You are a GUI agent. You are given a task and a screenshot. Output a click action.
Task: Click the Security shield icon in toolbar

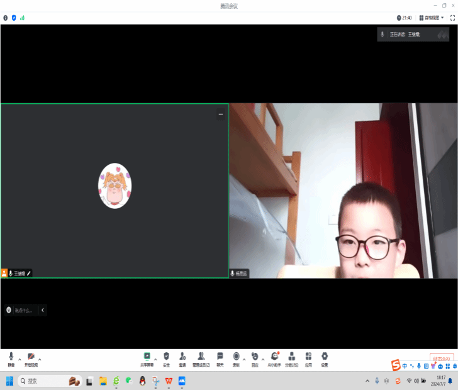[166, 358]
